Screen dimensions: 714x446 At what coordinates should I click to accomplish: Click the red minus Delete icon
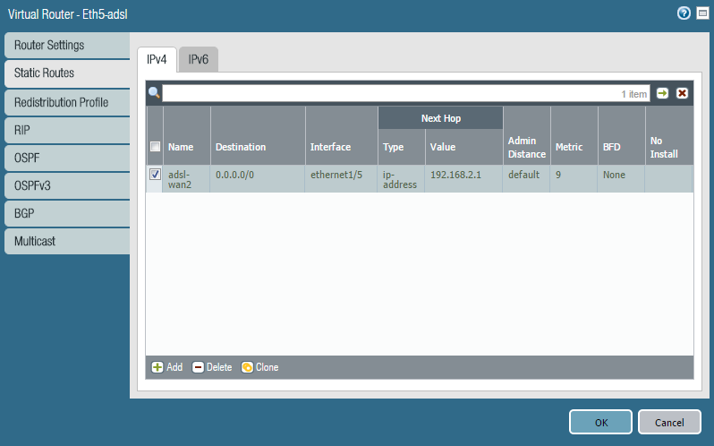tap(198, 367)
